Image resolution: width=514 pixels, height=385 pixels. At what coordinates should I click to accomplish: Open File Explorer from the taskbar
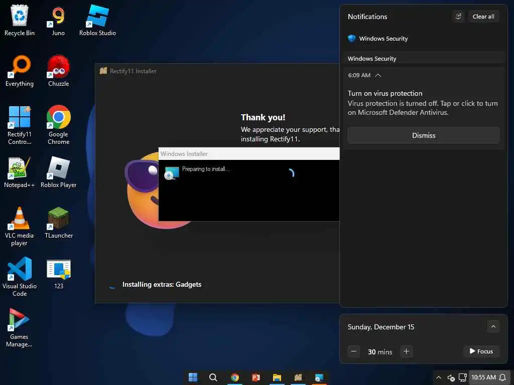[x=277, y=377]
